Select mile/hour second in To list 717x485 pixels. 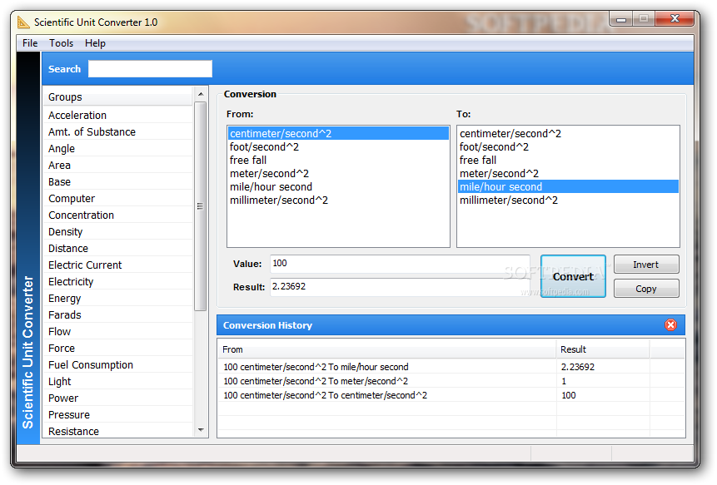pyautogui.click(x=568, y=187)
